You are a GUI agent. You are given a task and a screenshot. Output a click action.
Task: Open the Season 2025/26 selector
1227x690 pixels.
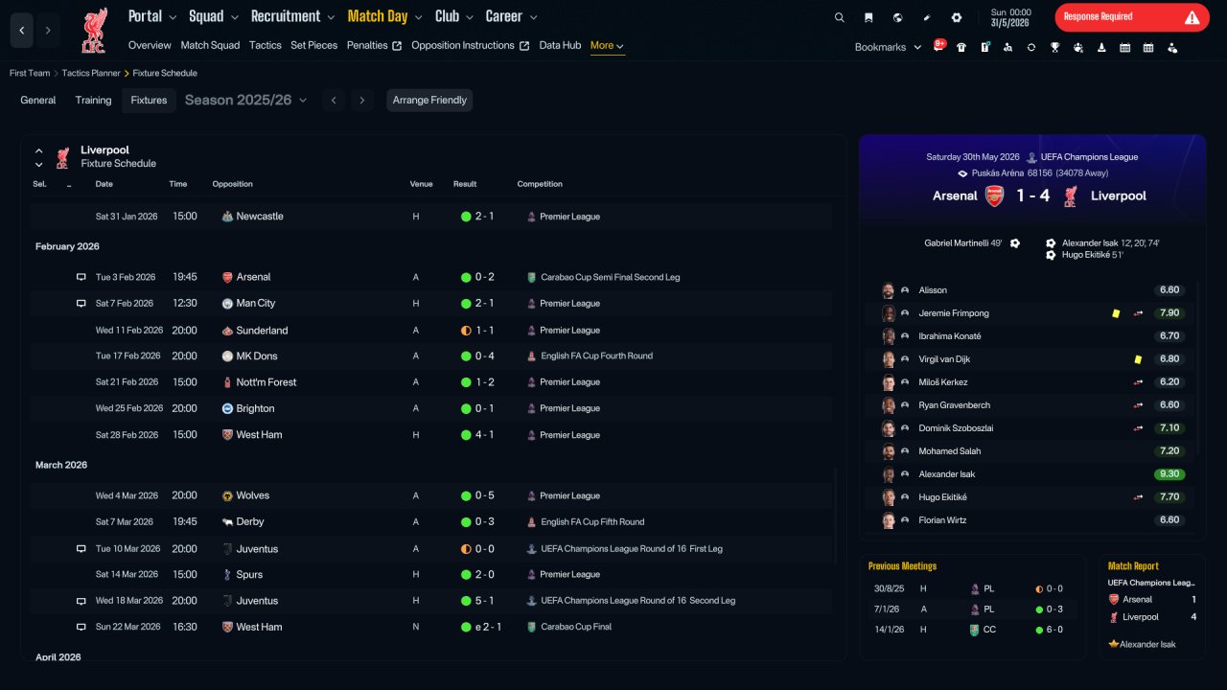coord(246,101)
